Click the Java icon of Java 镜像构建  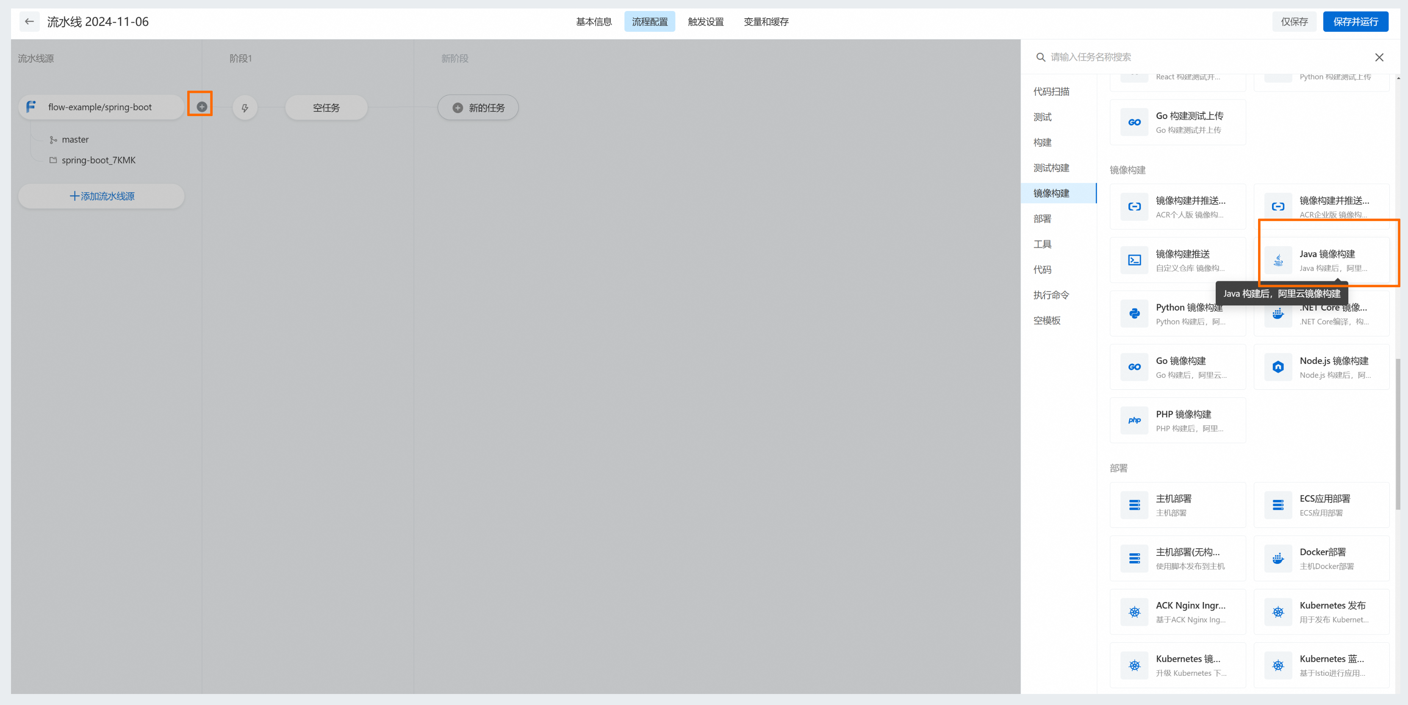tap(1278, 260)
